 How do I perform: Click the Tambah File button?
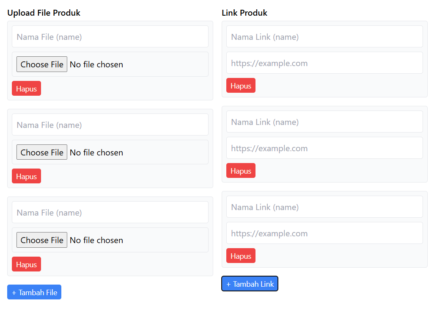(x=34, y=292)
